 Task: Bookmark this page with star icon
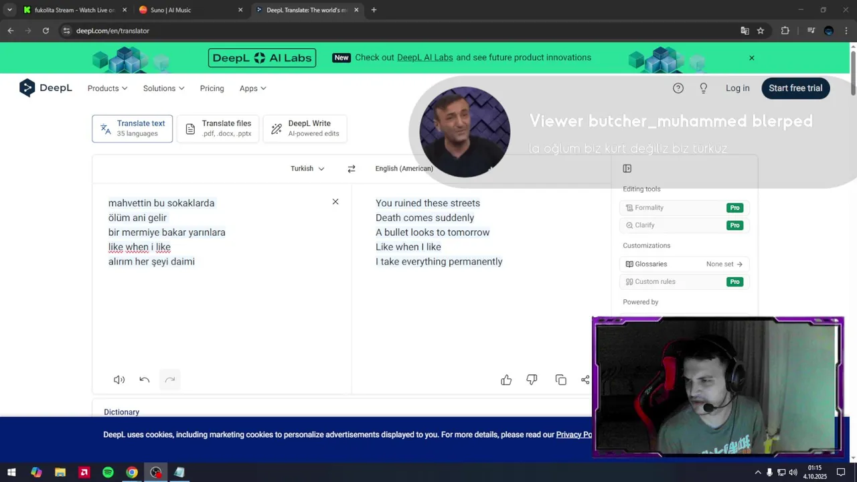tap(761, 31)
